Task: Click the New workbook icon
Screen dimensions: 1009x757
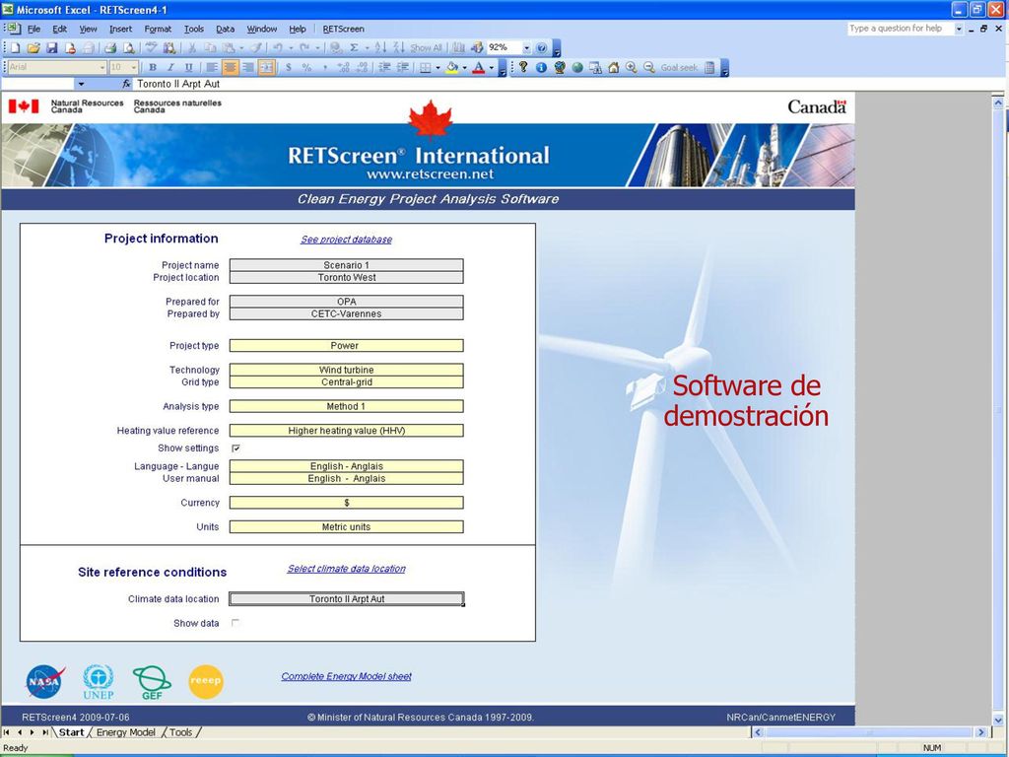Action: click(16, 47)
